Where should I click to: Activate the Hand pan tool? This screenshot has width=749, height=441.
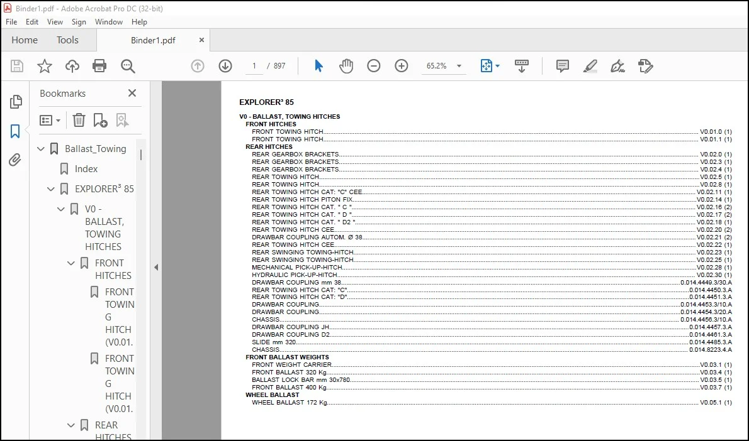point(346,66)
